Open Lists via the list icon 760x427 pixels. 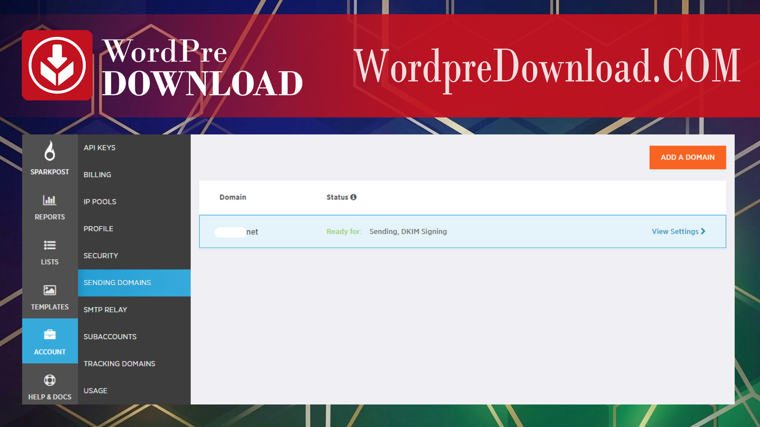50,245
